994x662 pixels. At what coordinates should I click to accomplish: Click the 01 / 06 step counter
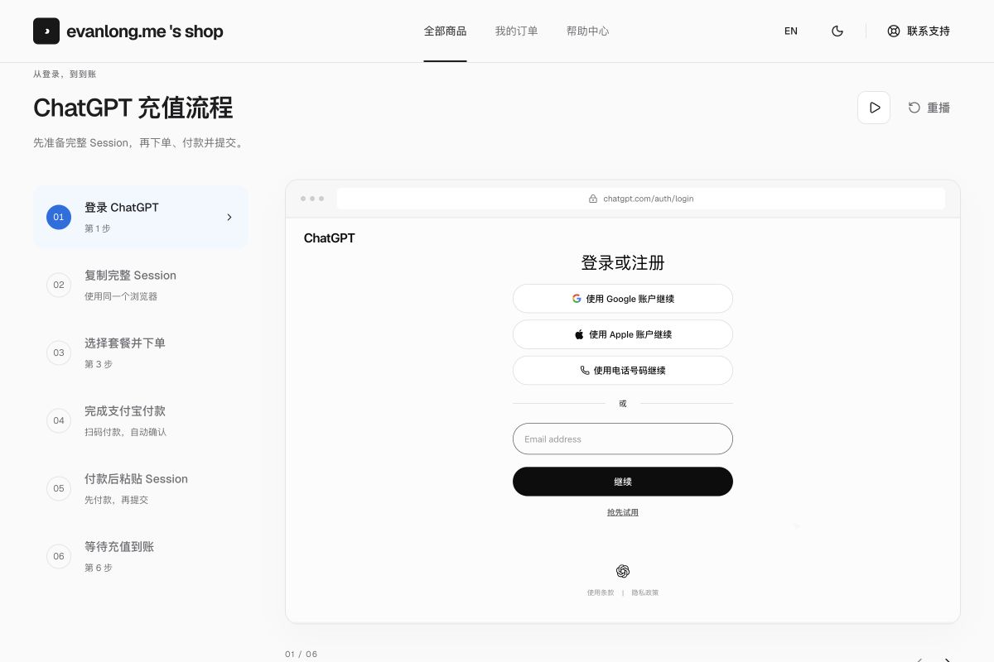coord(301,654)
